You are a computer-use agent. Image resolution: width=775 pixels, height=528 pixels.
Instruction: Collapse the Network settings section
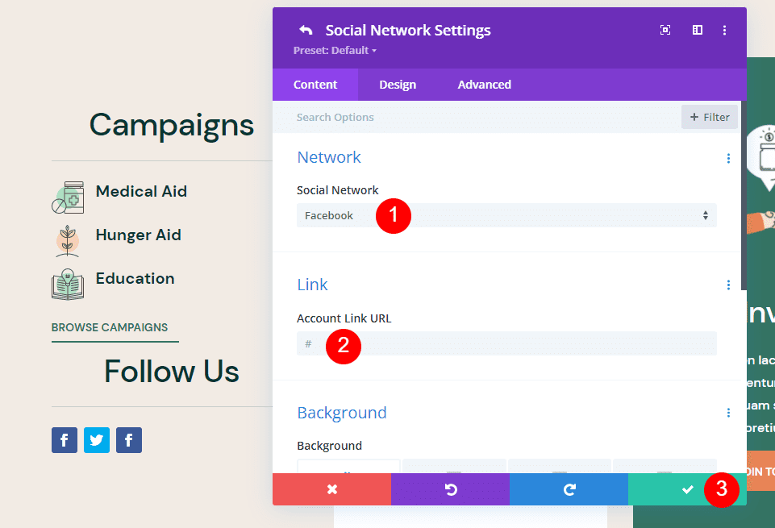coord(329,157)
